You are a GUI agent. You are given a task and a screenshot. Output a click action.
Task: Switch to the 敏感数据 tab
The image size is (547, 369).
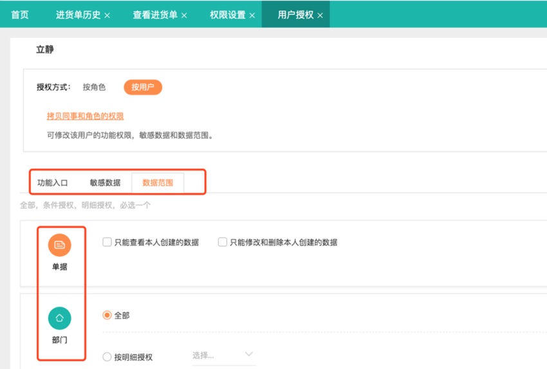point(105,182)
